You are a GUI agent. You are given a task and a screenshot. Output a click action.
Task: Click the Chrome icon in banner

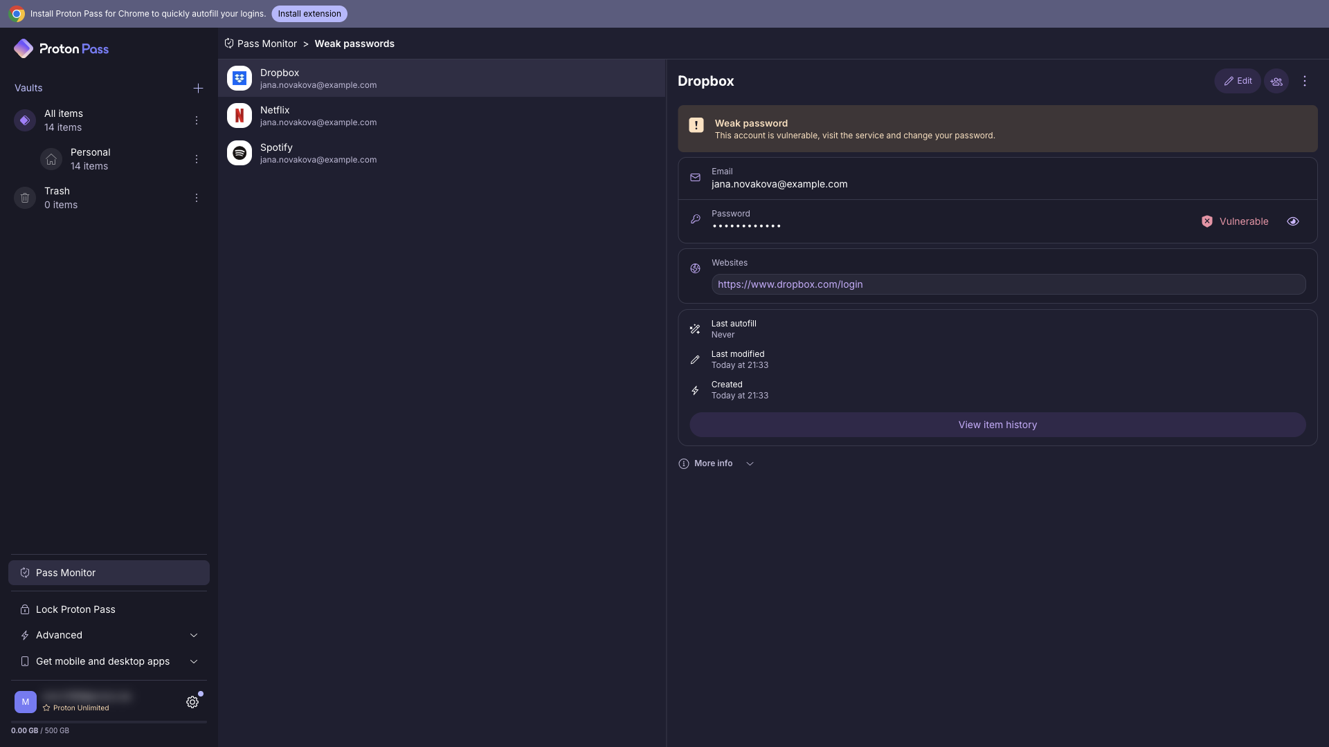click(x=17, y=14)
